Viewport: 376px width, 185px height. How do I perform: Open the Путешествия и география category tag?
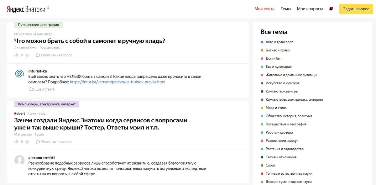pyautogui.click(x=39, y=25)
